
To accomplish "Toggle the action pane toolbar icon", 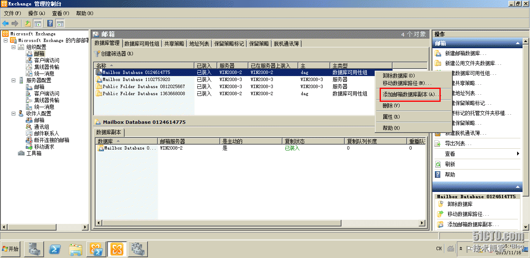I will pyautogui.click(x=60, y=23).
